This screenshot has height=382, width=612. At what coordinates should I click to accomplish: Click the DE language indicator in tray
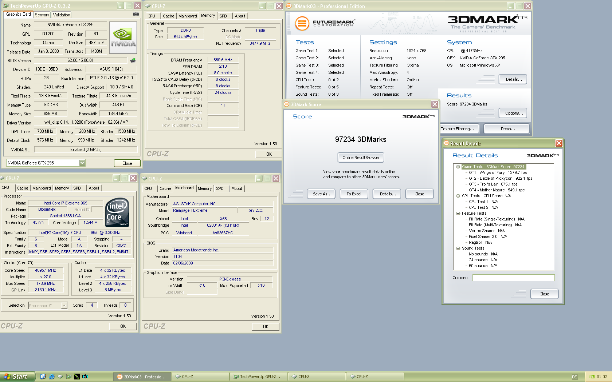(x=574, y=377)
